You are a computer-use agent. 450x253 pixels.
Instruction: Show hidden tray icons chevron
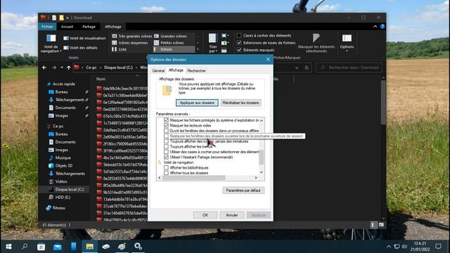pyautogui.click(x=389, y=247)
